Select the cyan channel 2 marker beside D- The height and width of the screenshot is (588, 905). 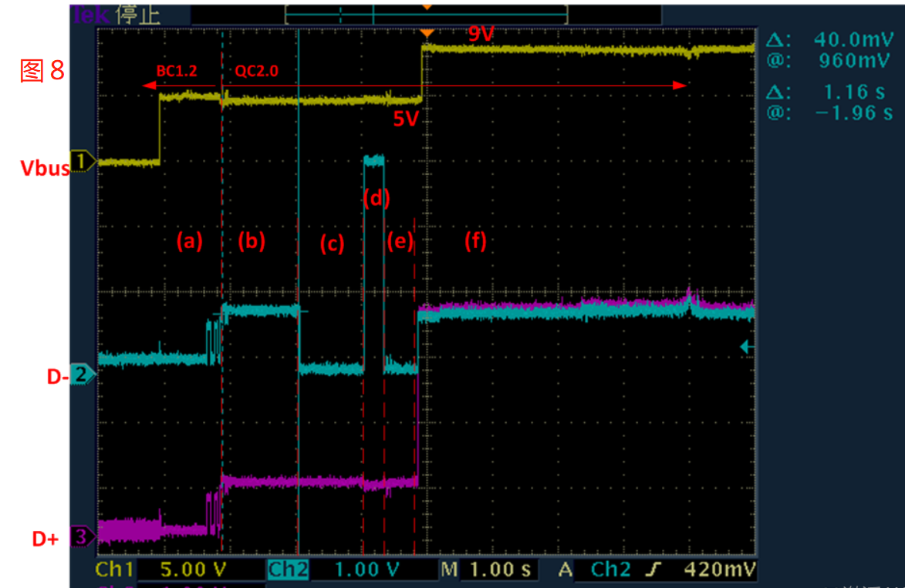point(82,375)
